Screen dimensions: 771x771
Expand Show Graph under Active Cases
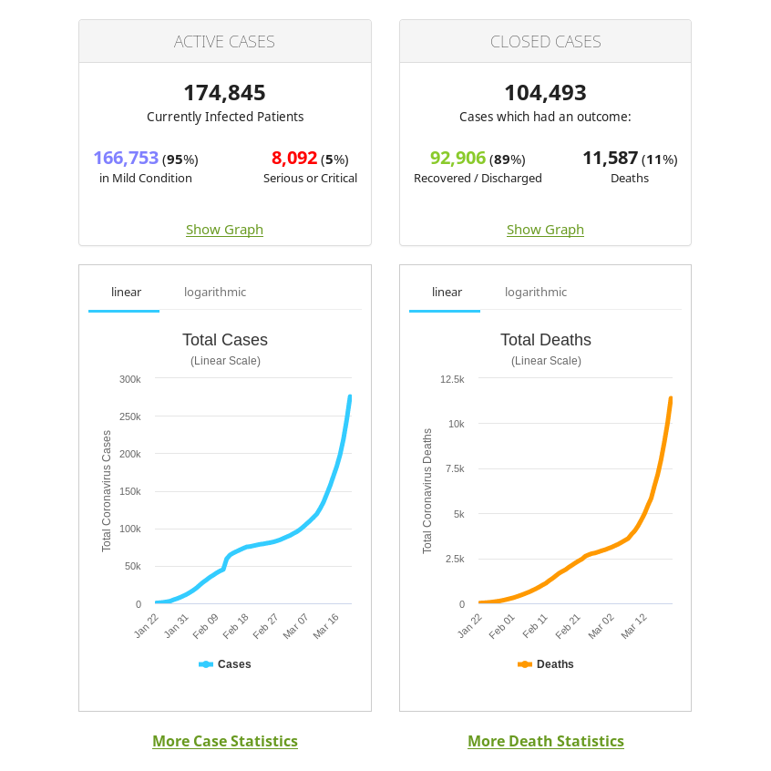224,230
